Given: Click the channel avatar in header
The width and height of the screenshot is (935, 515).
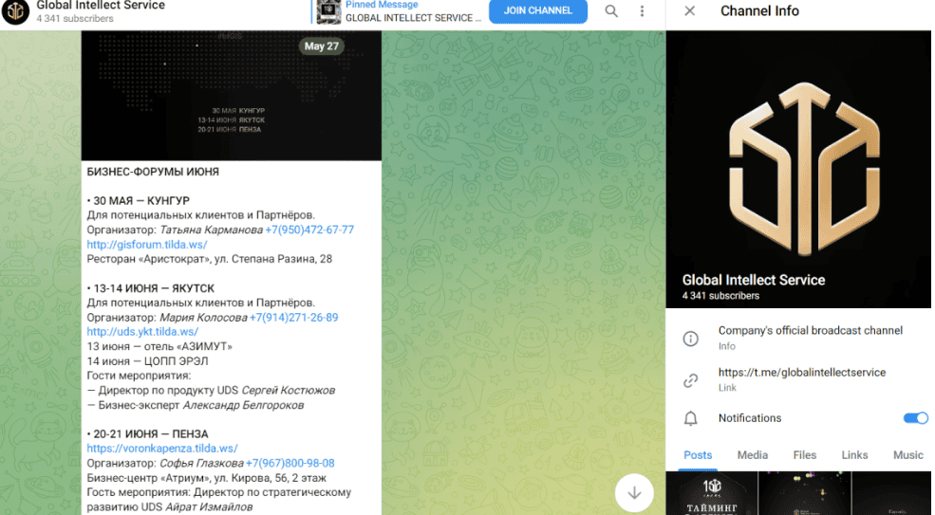Looking at the screenshot, I should pos(15,10).
